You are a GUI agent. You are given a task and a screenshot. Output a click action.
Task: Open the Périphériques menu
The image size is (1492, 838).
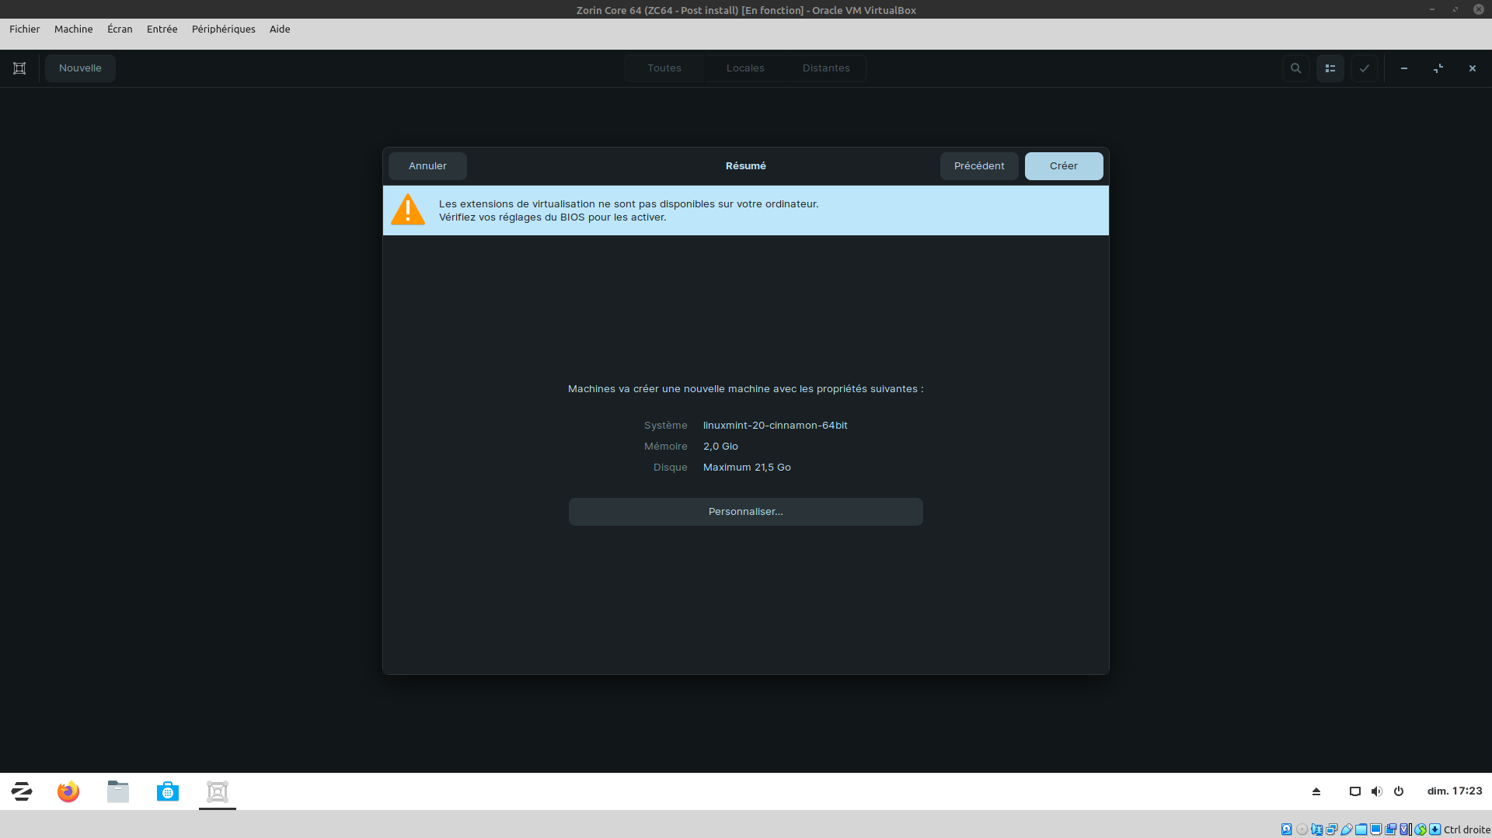[223, 29]
